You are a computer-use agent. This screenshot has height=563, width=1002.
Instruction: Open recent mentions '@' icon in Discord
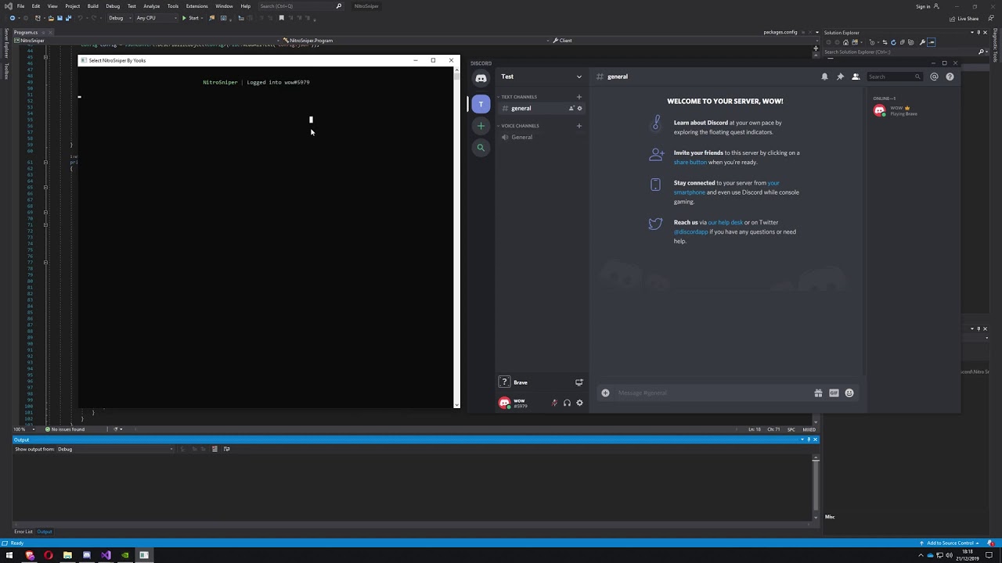pyautogui.click(x=934, y=77)
